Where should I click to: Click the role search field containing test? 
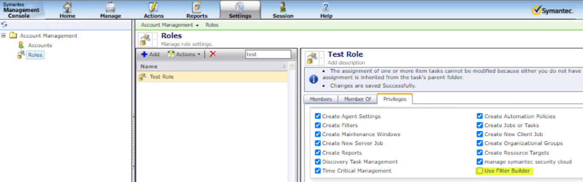[268, 54]
